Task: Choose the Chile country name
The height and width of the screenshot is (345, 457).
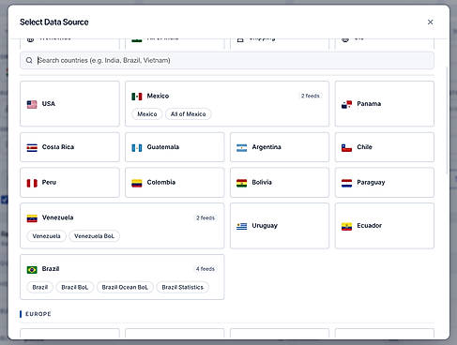Action: pos(364,147)
